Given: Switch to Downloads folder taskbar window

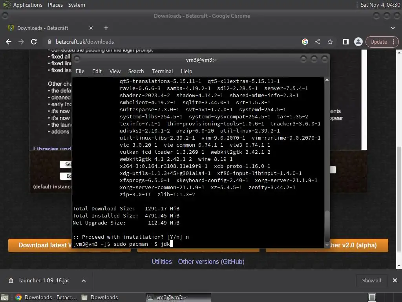Looking at the screenshot, I should [100, 297].
